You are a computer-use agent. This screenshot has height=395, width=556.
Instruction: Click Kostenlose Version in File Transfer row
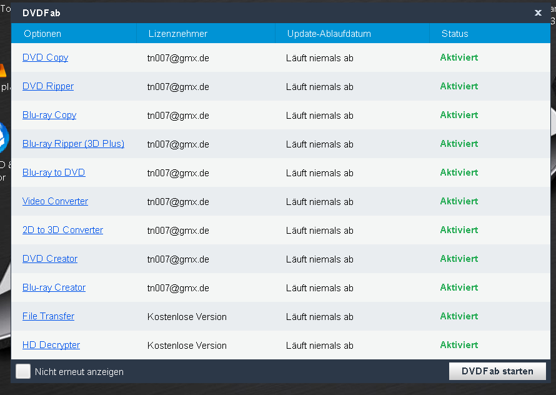coord(187,317)
